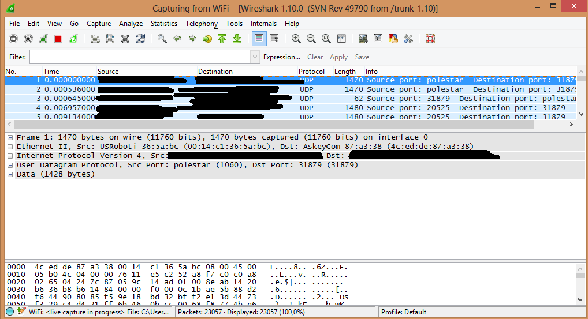Reset zoom to normal size 1:1
This screenshot has width=588, height=319.
tap(326, 39)
